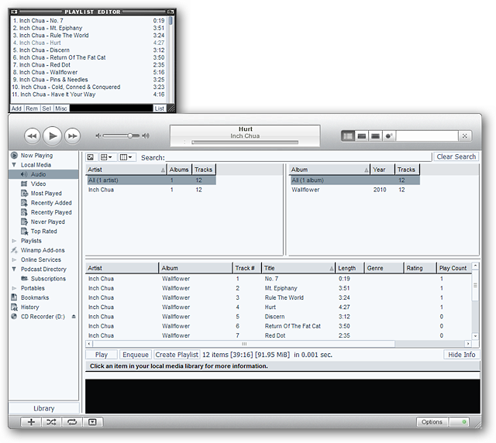This screenshot has height=443, width=496.
Task: Open Bookmarks in the sidebar
Action: click(x=35, y=297)
